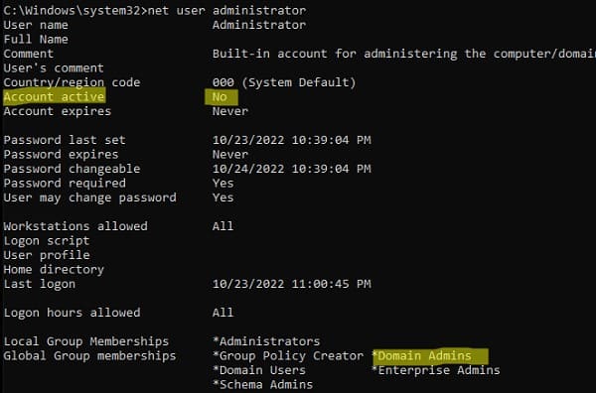Click 'Yes' next to Password required
Image resolution: width=596 pixels, height=393 pixels.
click(x=223, y=184)
